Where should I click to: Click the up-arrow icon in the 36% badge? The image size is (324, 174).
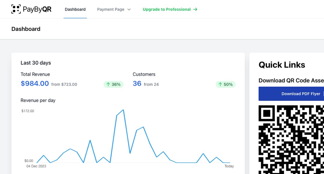coord(108,84)
